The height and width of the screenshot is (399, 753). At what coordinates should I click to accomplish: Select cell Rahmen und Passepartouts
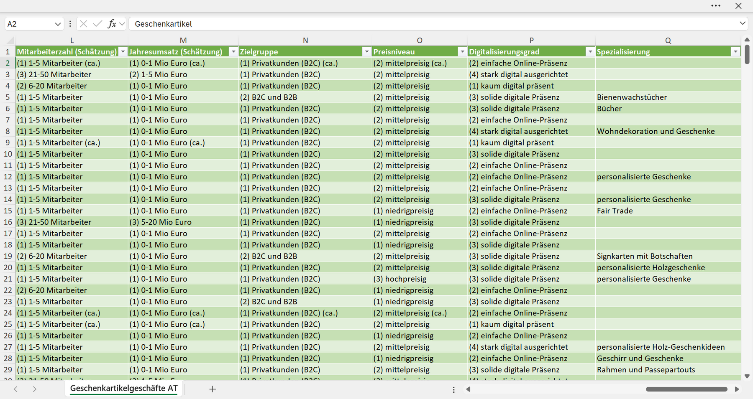click(668, 370)
